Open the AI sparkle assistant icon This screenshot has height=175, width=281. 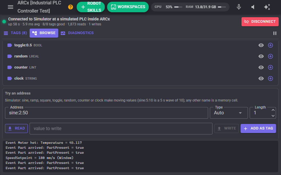[267, 7]
